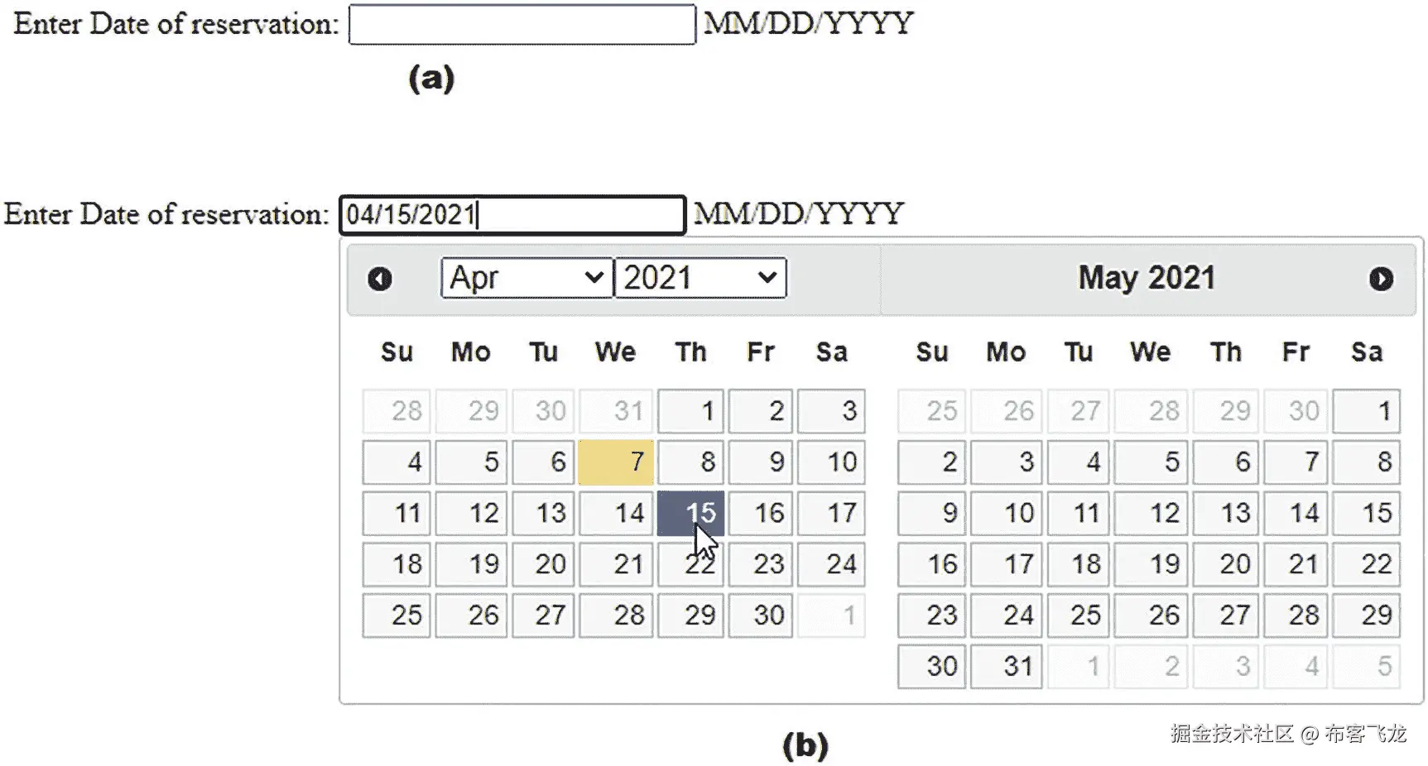Select the grayed-out March 28 cell
The height and width of the screenshot is (766, 1428).
coord(396,410)
